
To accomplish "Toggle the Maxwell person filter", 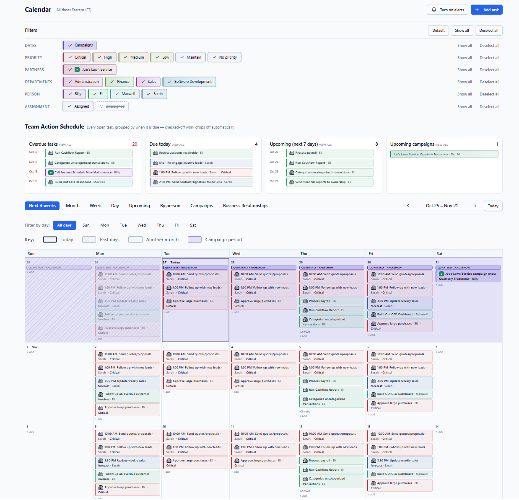I will [x=125, y=94].
